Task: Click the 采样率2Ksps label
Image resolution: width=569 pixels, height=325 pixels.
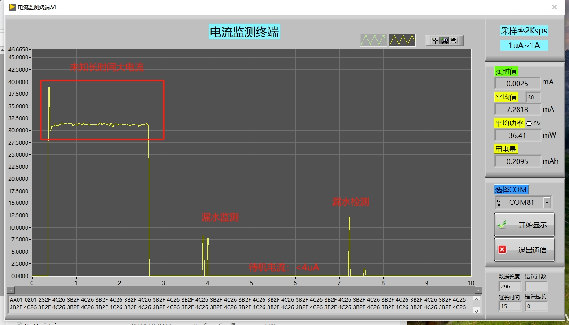Action: tap(524, 31)
